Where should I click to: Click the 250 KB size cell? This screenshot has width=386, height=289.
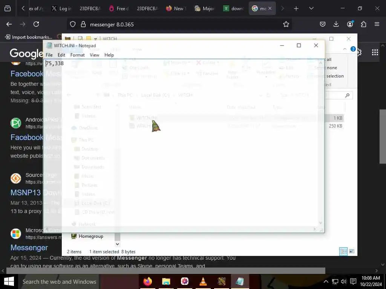(x=335, y=126)
